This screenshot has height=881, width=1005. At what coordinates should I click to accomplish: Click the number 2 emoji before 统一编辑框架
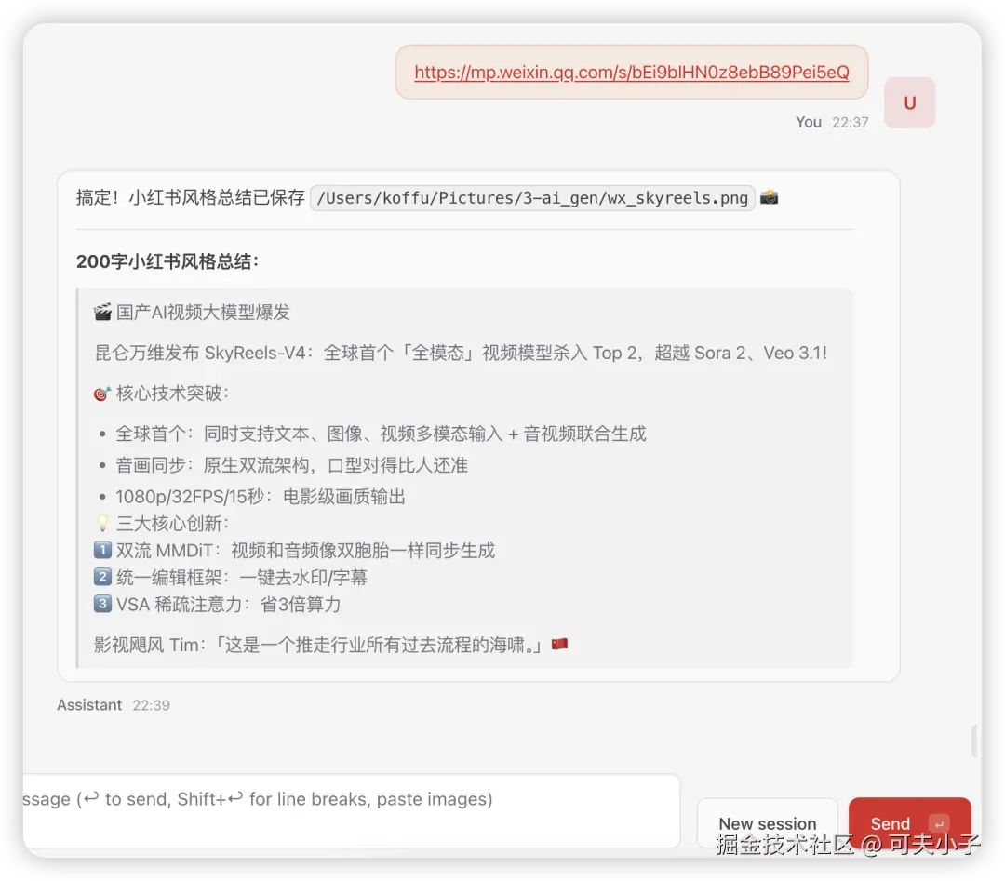coord(102,577)
